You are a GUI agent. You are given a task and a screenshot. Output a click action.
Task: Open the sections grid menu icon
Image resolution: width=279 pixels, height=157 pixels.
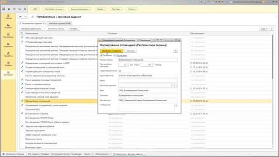pos(3,9)
